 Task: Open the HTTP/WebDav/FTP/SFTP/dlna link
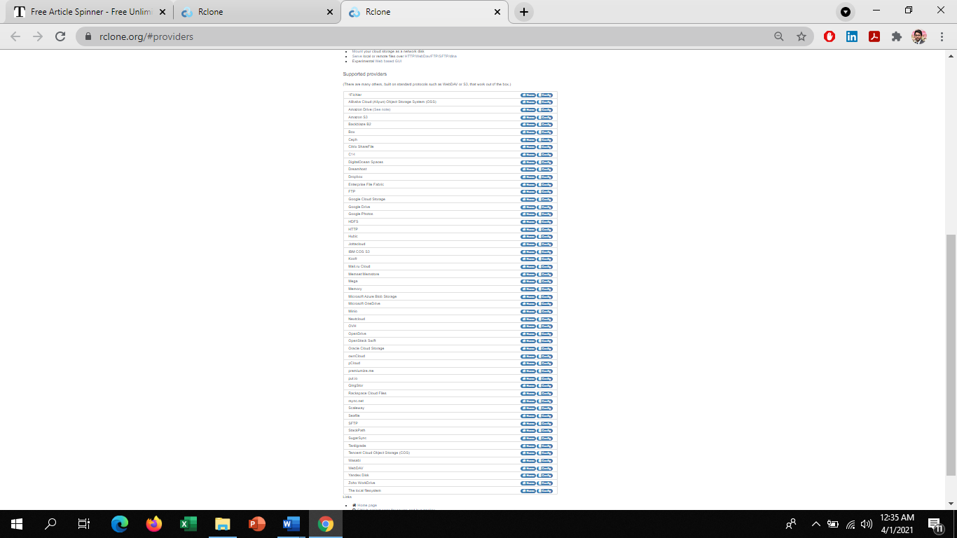pyautogui.click(x=430, y=56)
